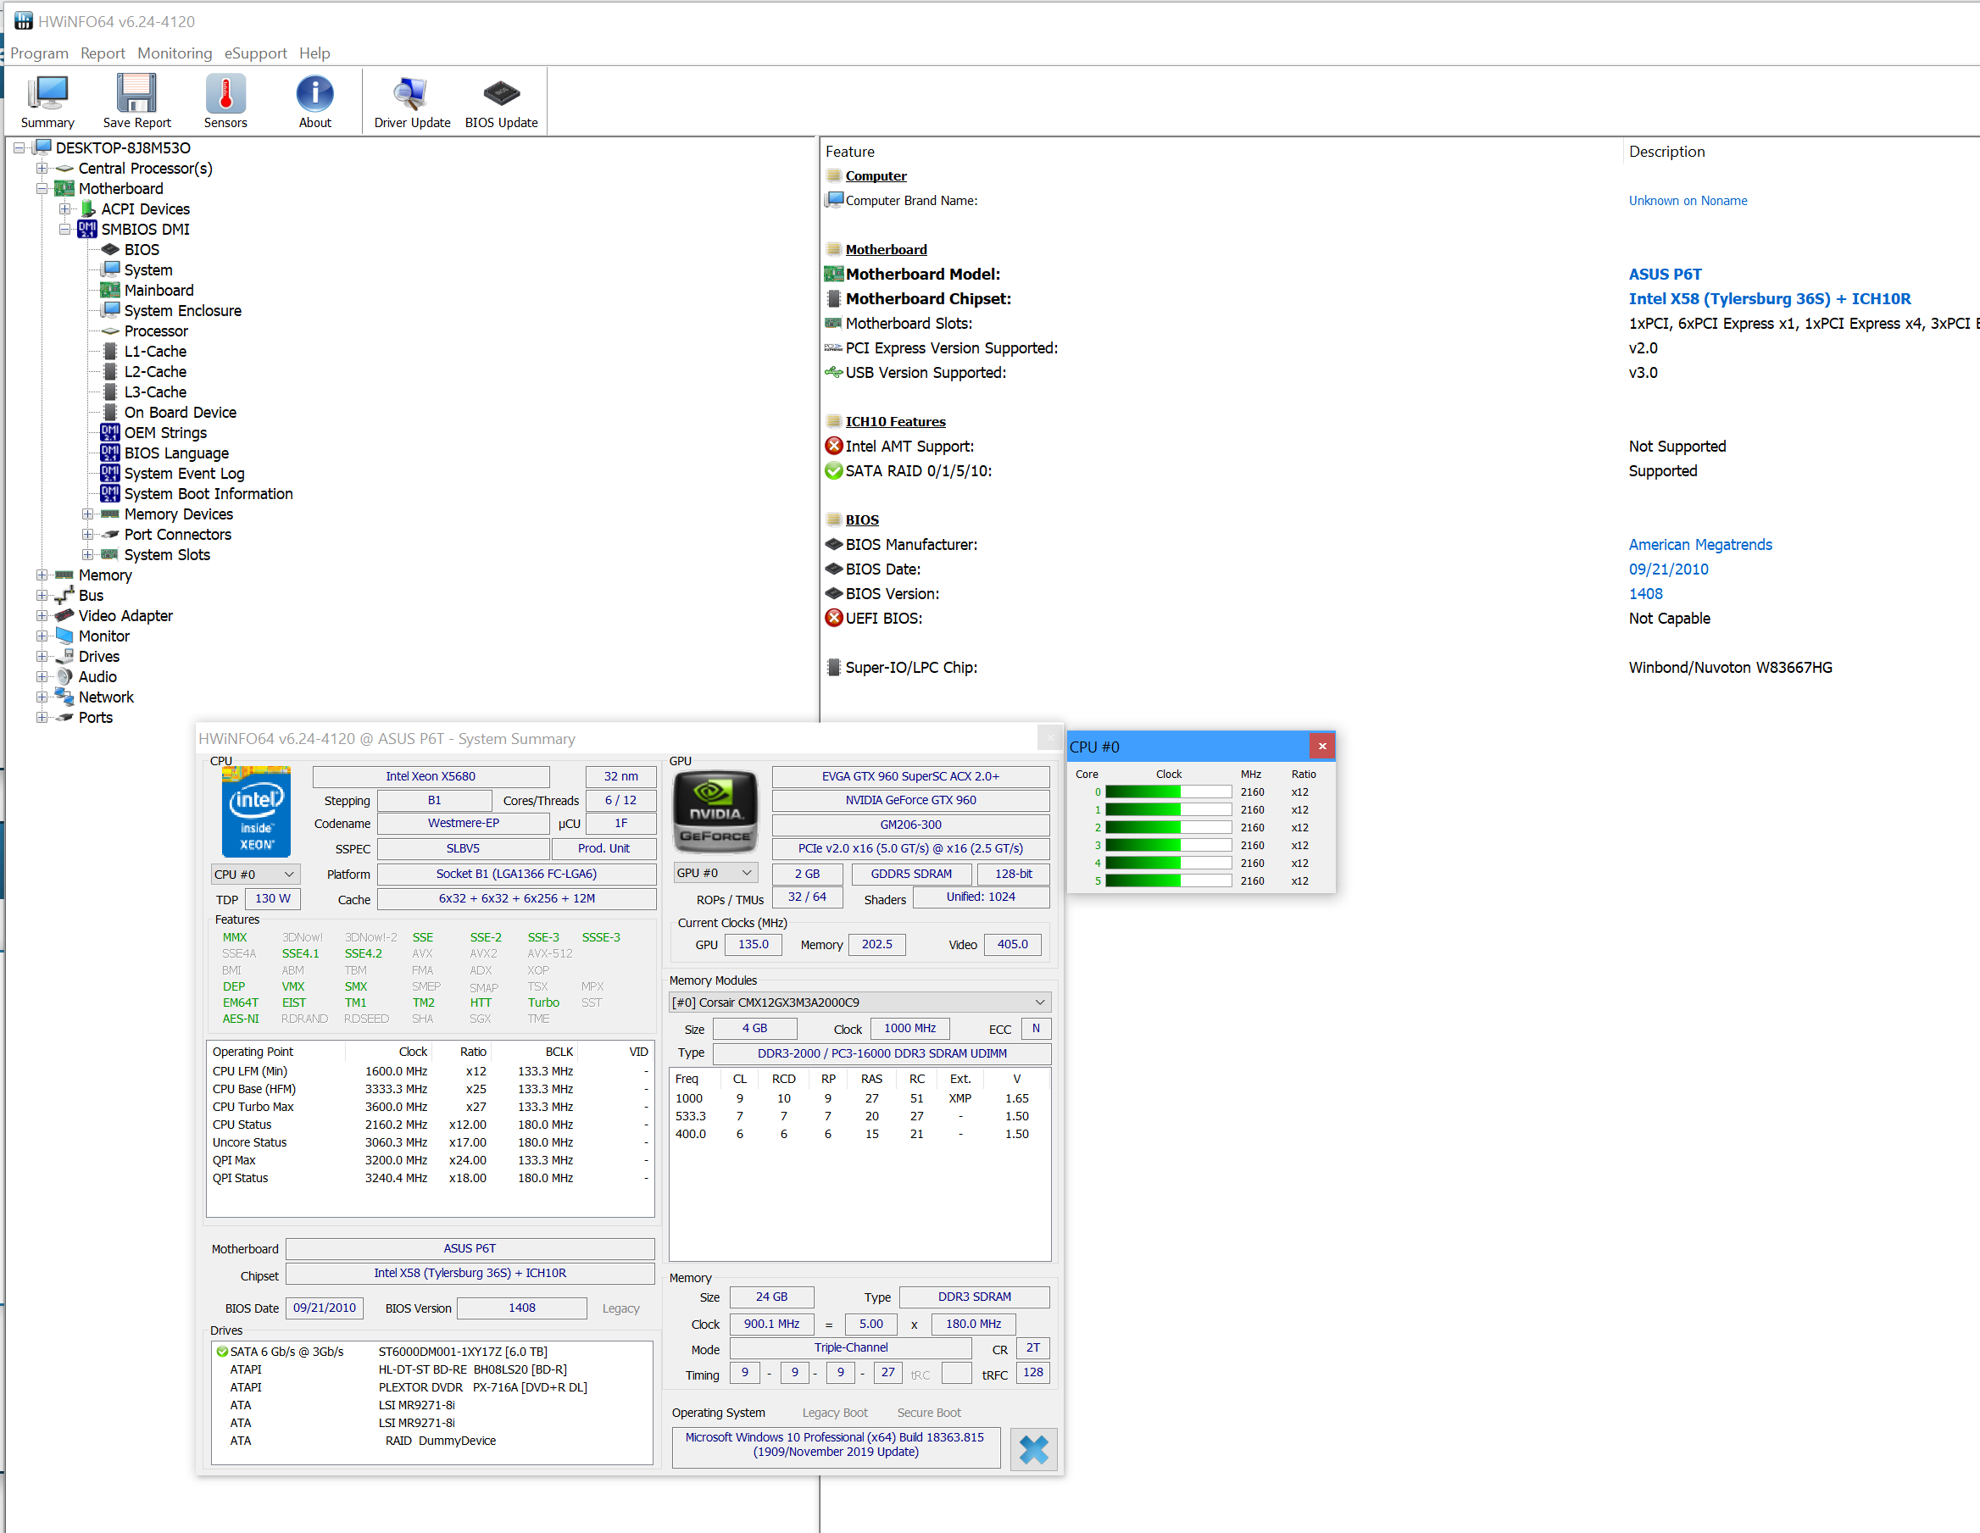Click the TDP 130 W field

(x=272, y=898)
